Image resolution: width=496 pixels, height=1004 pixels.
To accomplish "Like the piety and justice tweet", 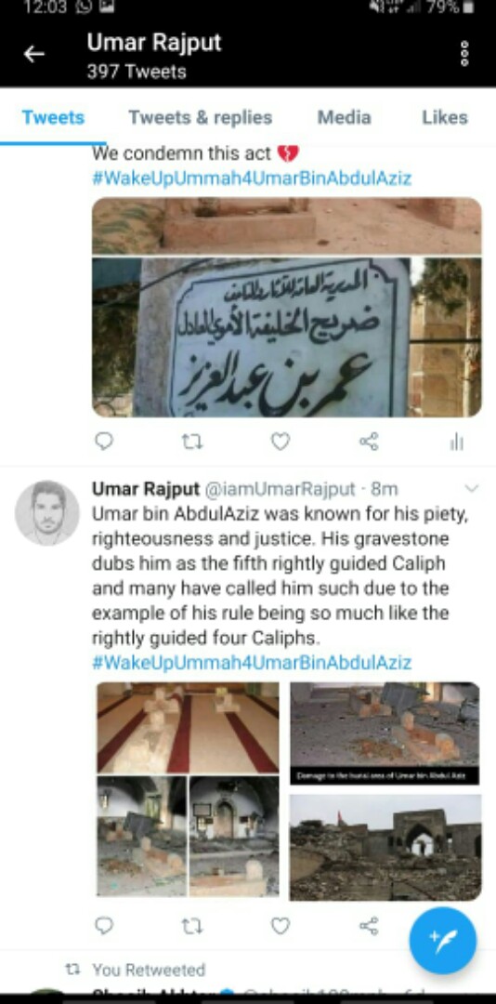I will (281, 926).
